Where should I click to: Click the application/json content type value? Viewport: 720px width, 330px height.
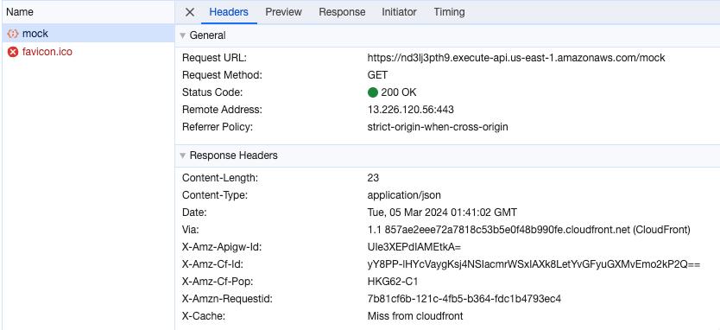404,195
